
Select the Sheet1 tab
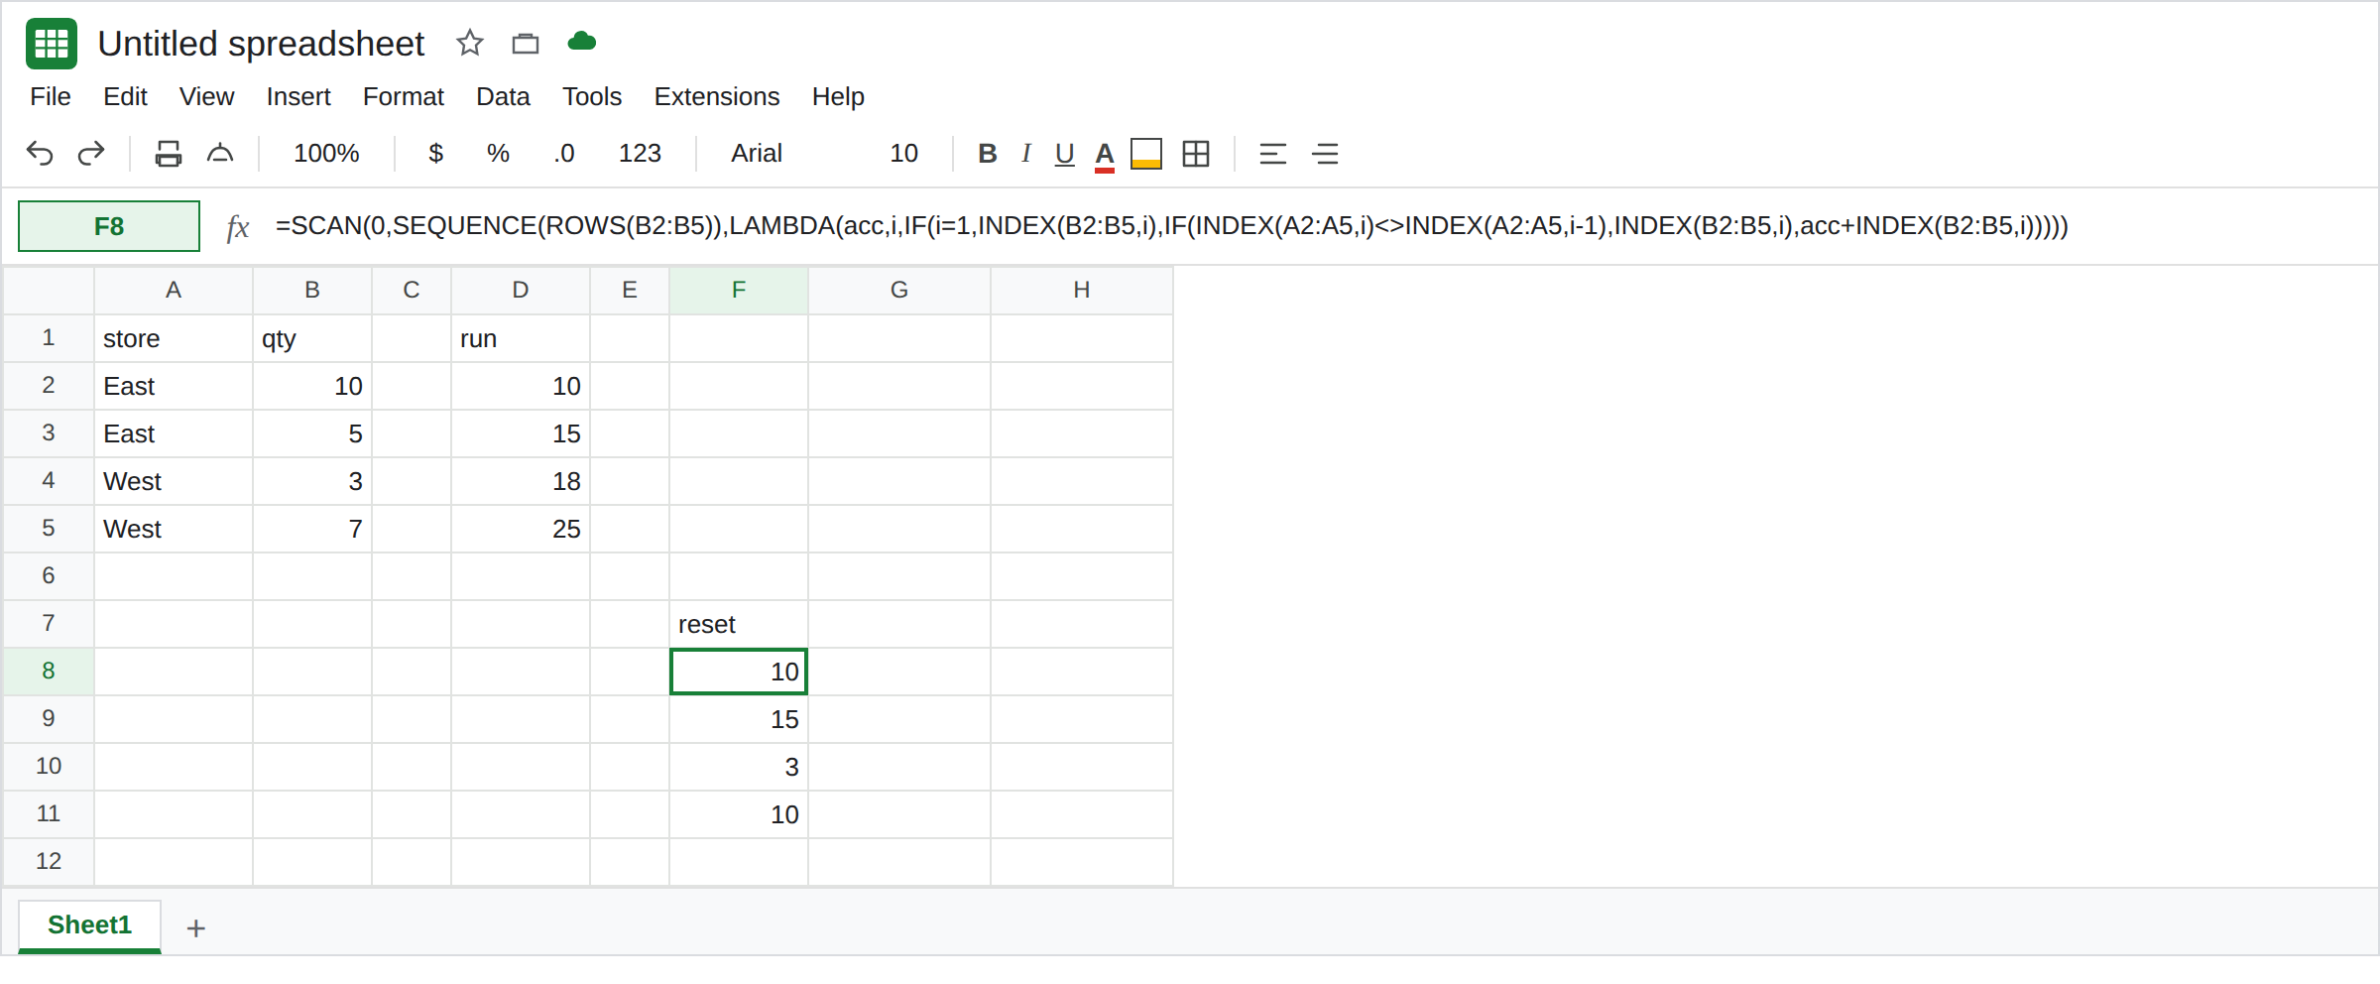point(89,925)
